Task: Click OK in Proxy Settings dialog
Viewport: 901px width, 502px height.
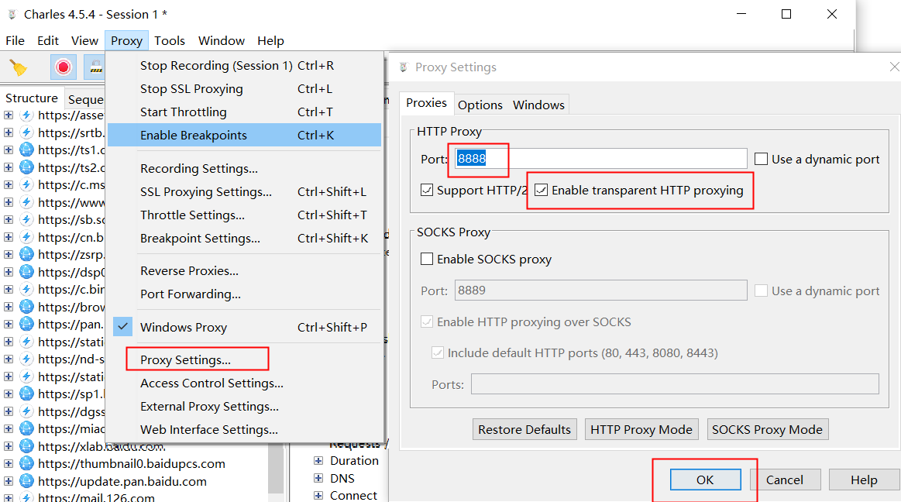Action: (705, 480)
